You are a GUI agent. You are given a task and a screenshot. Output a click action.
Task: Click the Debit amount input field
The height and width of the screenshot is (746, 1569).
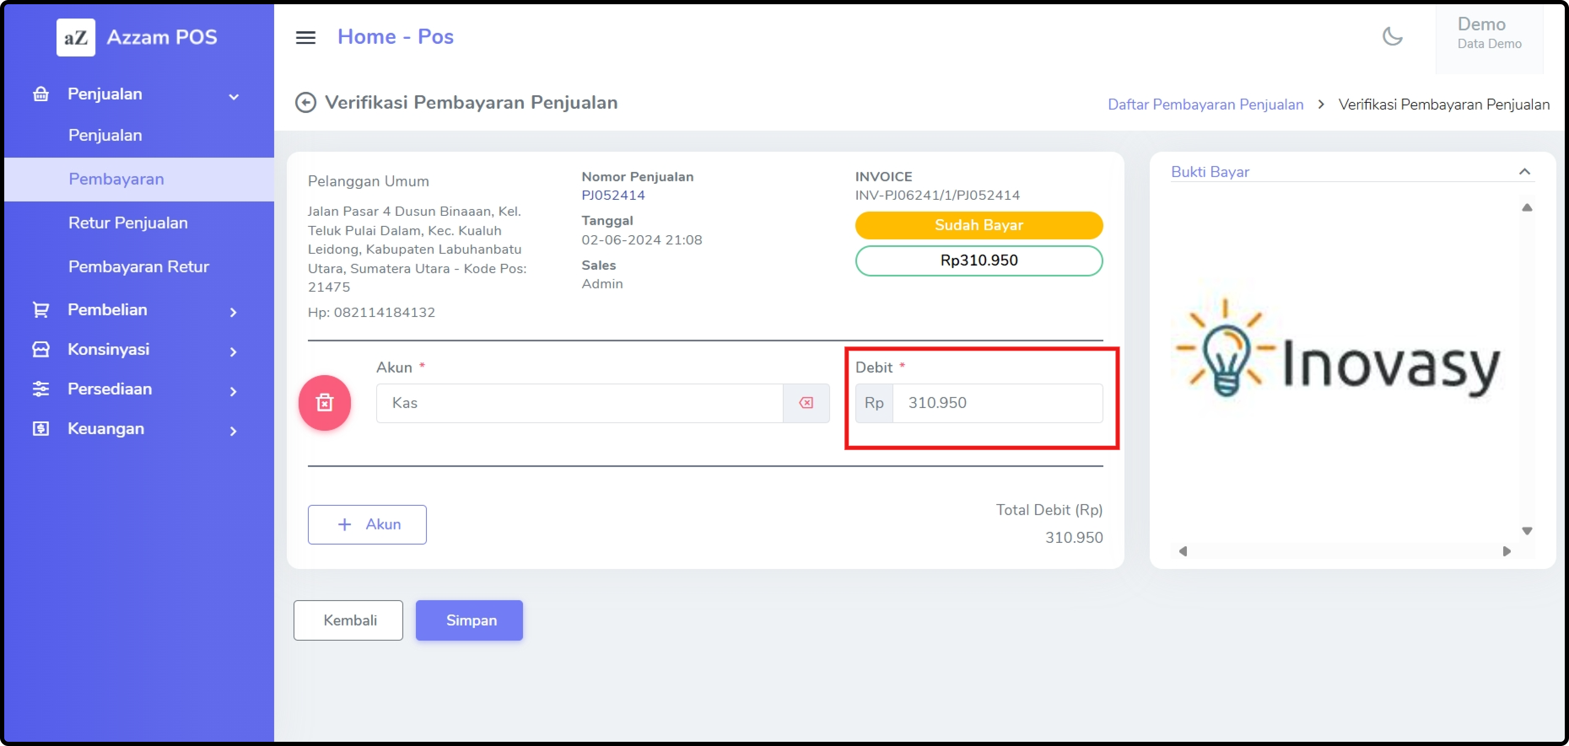tap(997, 403)
